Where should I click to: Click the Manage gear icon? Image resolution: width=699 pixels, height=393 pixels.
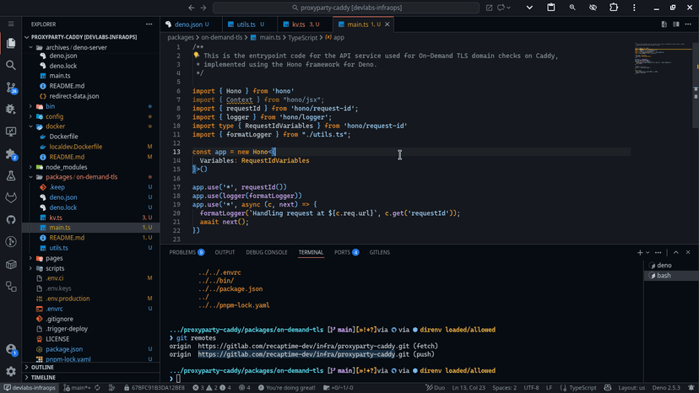(11, 371)
